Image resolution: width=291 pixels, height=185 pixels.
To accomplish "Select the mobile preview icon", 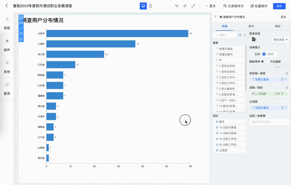I will (x=150, y=6).
